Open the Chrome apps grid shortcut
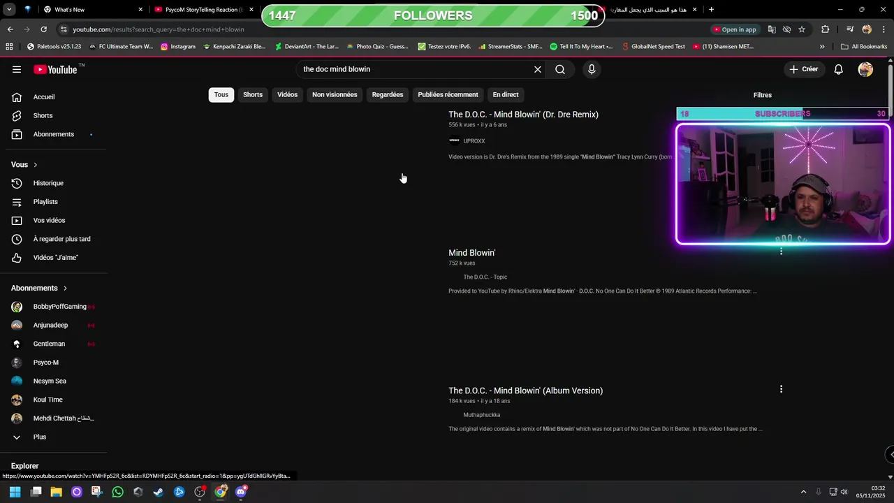Image resolution: width=894 pixels, height=503 pixels. coord(9,47)
